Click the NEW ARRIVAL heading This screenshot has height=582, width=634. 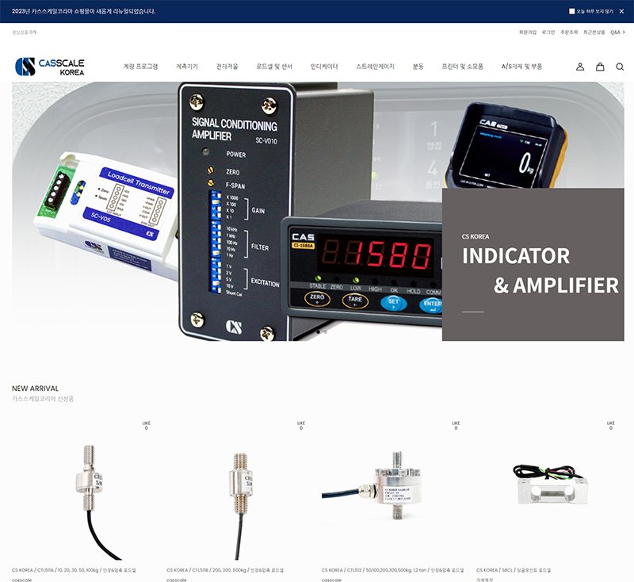tap(35, 389)
